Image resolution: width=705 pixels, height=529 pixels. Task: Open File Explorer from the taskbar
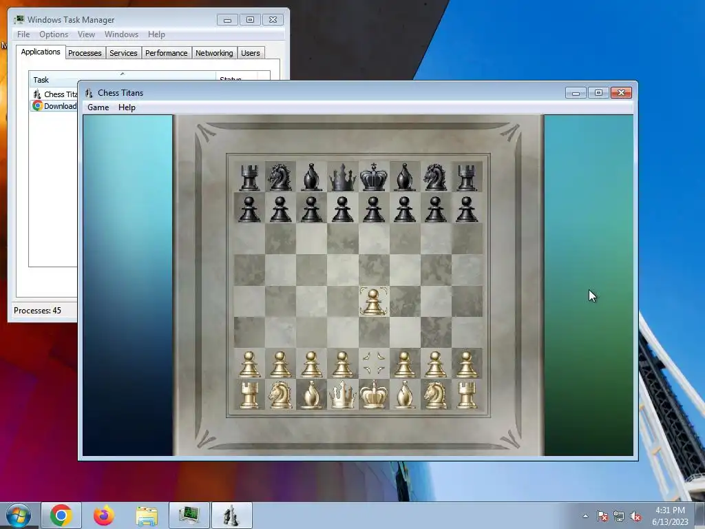(147, 515)
